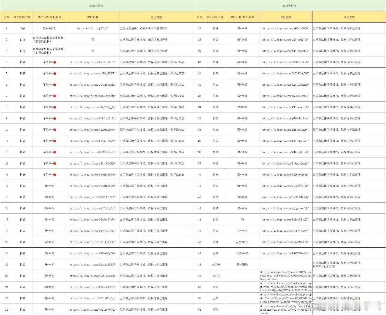Image resolution: width=386 pixels, height=315 pixels.
Task: Select the '天使***09' account cell in row 47
Action: pos(242,253)
